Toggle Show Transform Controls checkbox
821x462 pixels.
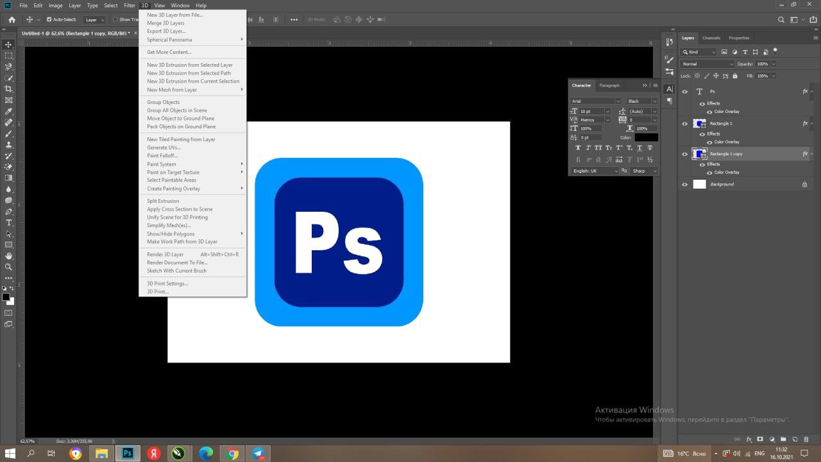(x=115, y=20)
